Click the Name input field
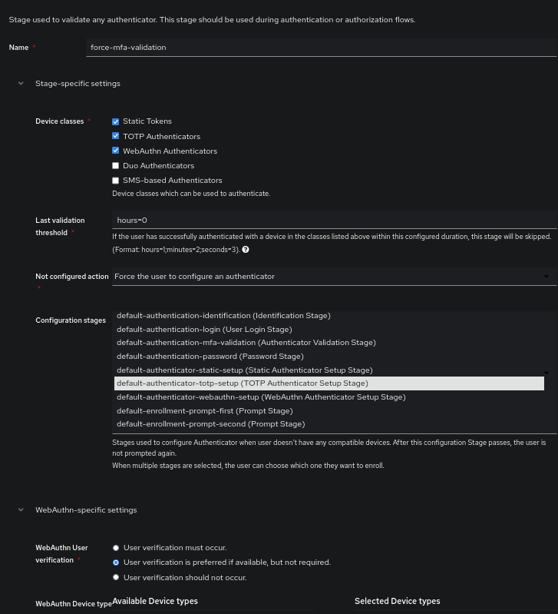This screenshot has height=614, width=558. click(x=321, y=48)
